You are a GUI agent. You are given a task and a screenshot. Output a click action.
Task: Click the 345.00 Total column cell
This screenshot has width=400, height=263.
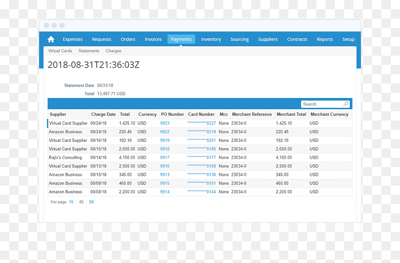(x=125, y=175)
